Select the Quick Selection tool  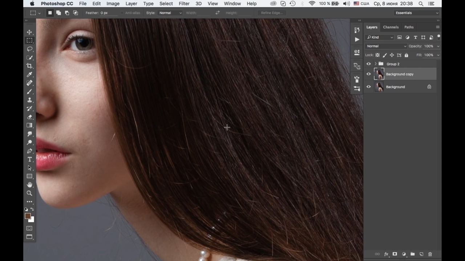coord(29,57)
